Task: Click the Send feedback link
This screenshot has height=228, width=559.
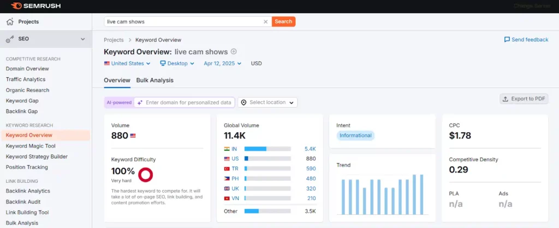Action: (x=526, y=39)
